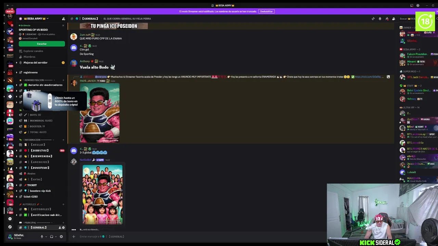Open pinned messages via the pin icon

click(x=387, y=19)
